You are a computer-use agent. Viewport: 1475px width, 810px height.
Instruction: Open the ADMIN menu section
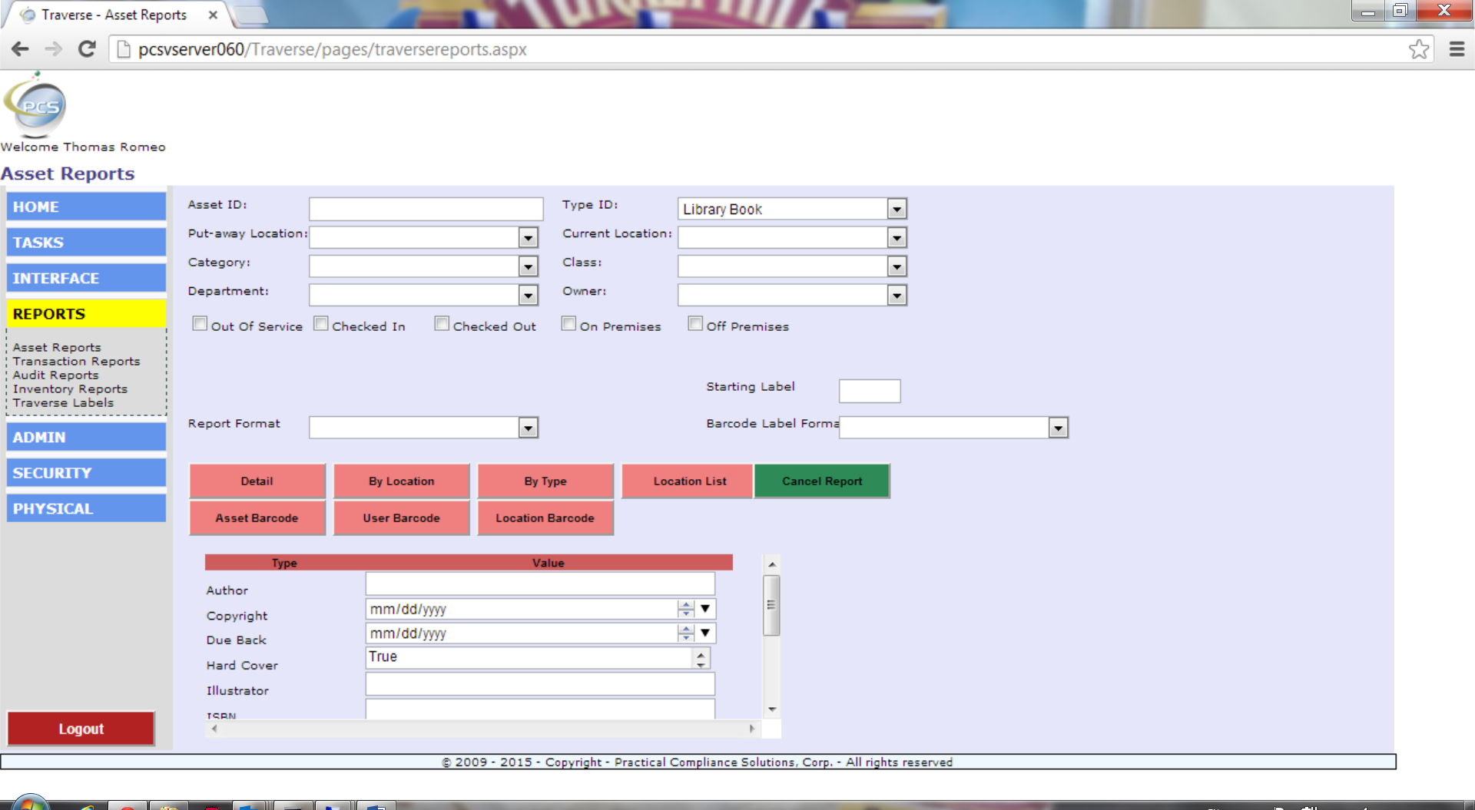click(x=86, y=437)
